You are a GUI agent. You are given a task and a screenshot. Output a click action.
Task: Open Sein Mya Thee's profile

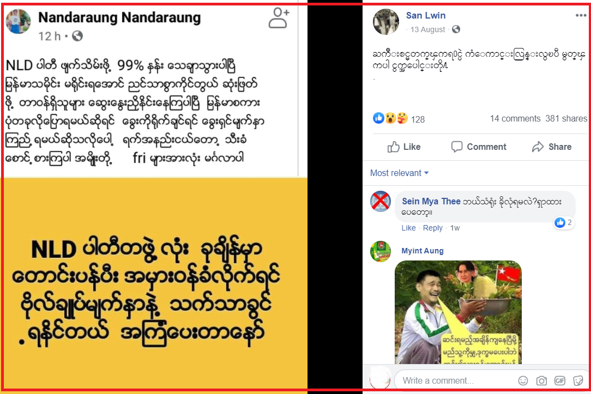[431, 202]
